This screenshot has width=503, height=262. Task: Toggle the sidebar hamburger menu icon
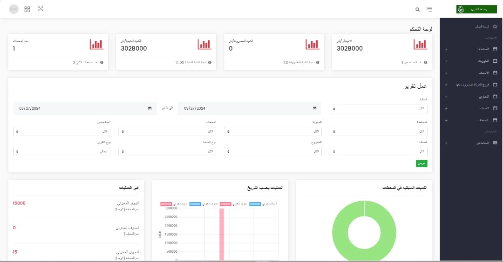coord(429,9)
